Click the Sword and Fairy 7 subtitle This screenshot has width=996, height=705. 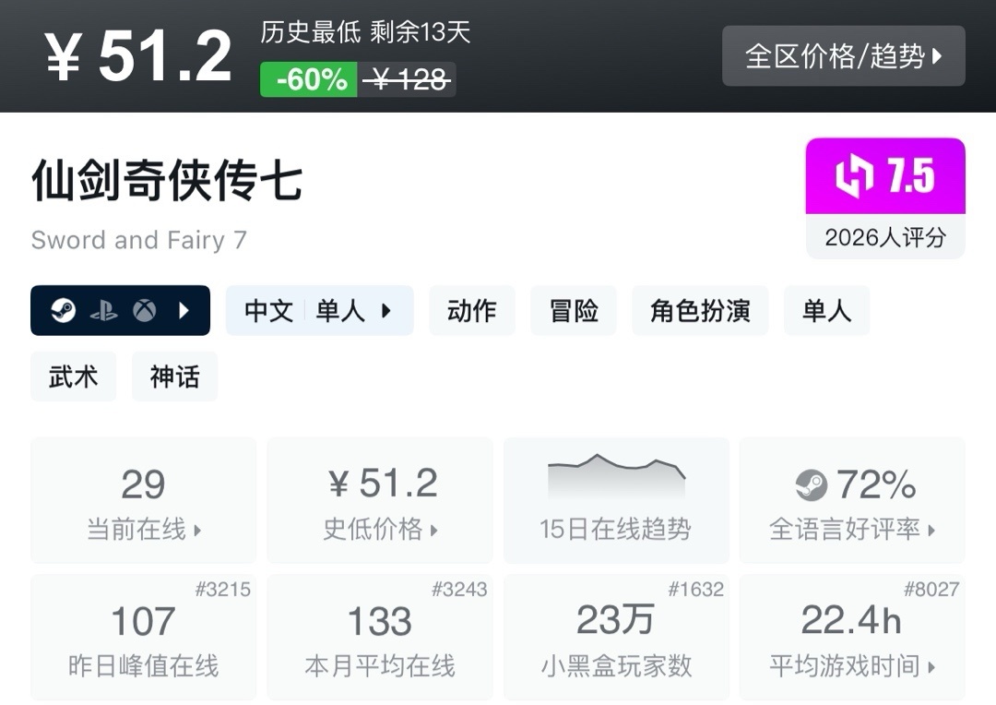[x=138, y=240]
